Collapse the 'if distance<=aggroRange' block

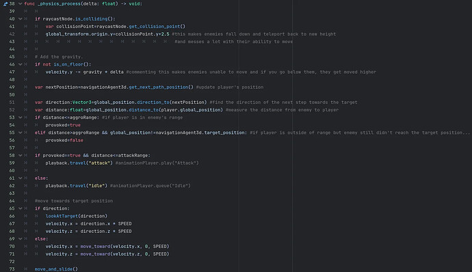20,118
